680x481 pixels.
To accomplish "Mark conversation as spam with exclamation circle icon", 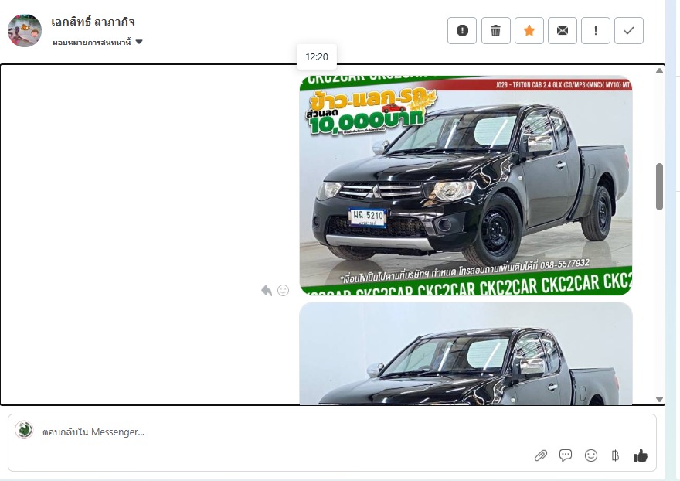I will 462,30.
